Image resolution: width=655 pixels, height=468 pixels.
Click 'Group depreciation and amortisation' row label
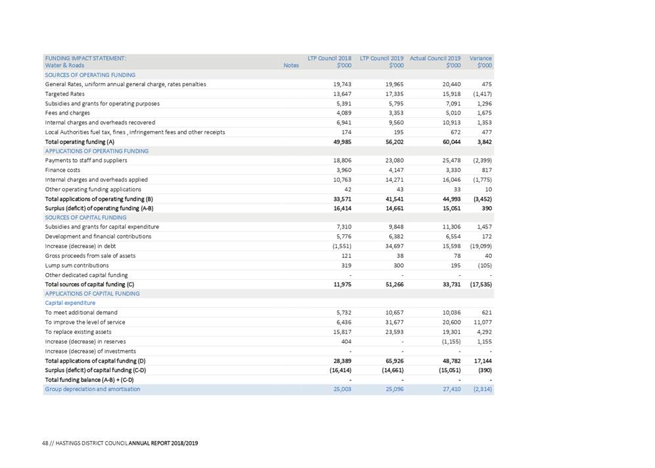pos(93,390)
